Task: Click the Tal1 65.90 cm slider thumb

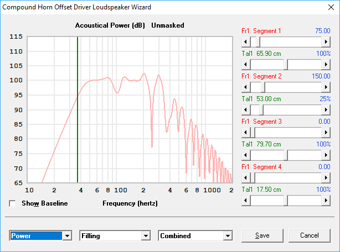Action: pos(286,65)
